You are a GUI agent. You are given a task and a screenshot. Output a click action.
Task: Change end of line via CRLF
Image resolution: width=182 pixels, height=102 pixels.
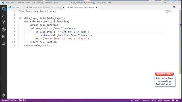160,100
